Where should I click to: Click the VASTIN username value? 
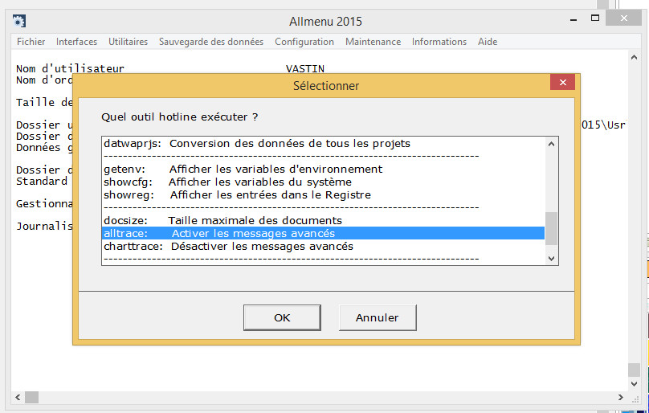[305, 69]
